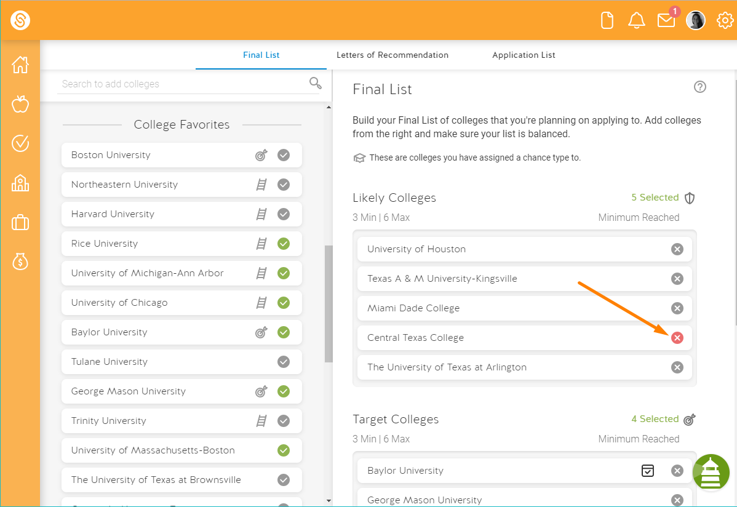Switch to Letters of Recommendation tab
The width and height of the screenshot is (737, 507).
coord(392,55)
